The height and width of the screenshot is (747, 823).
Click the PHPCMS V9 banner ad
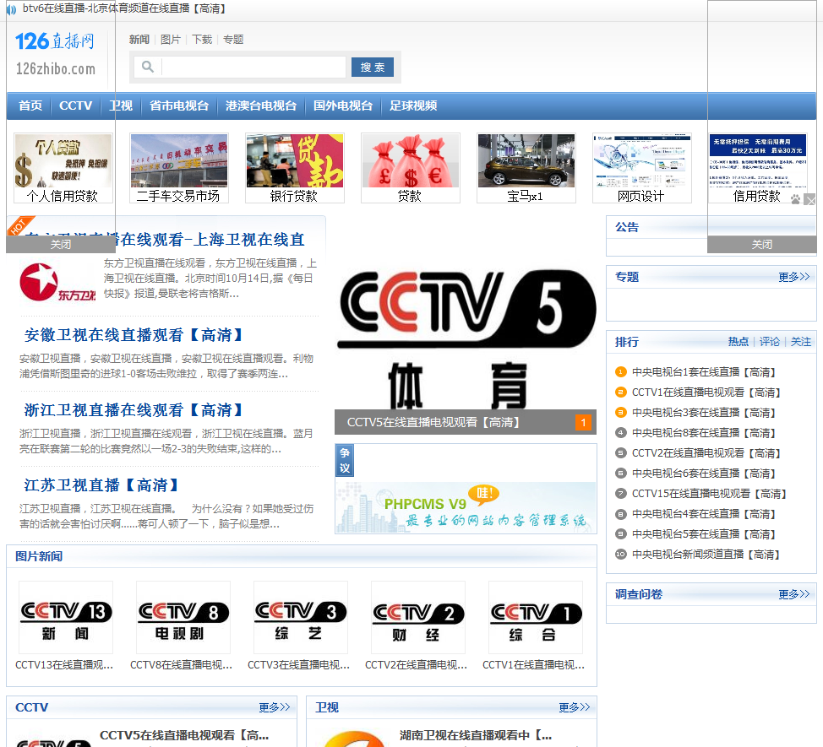(466, 507)
